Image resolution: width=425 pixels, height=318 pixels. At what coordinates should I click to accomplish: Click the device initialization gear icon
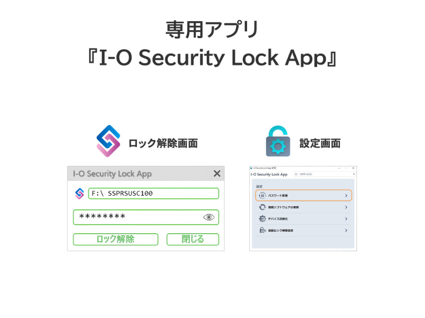point(262,218)
